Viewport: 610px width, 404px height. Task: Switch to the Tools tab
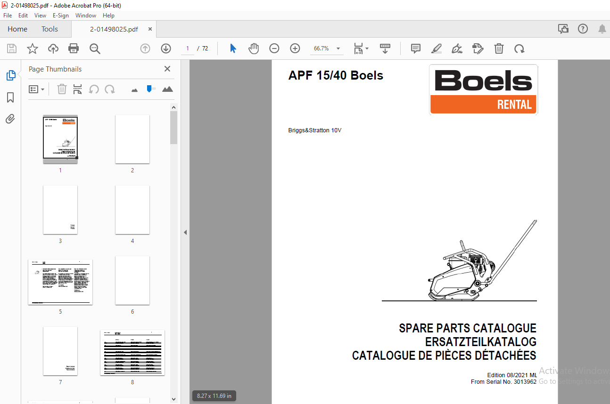[x=49, y=29]
